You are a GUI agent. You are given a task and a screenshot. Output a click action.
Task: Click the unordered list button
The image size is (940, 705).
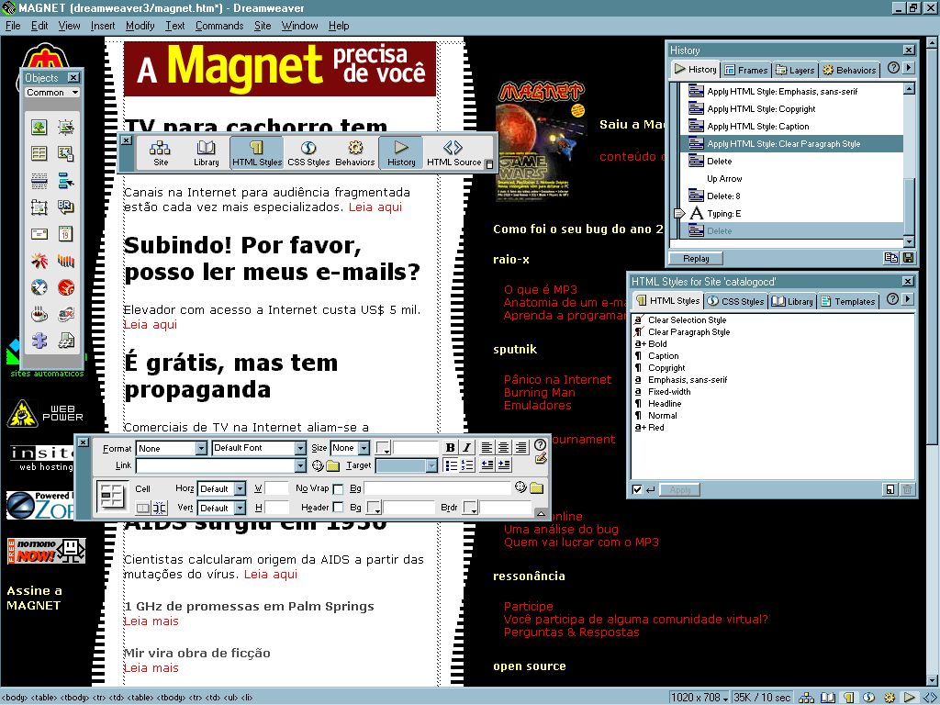pyautogui.click(x=451, y=465)
